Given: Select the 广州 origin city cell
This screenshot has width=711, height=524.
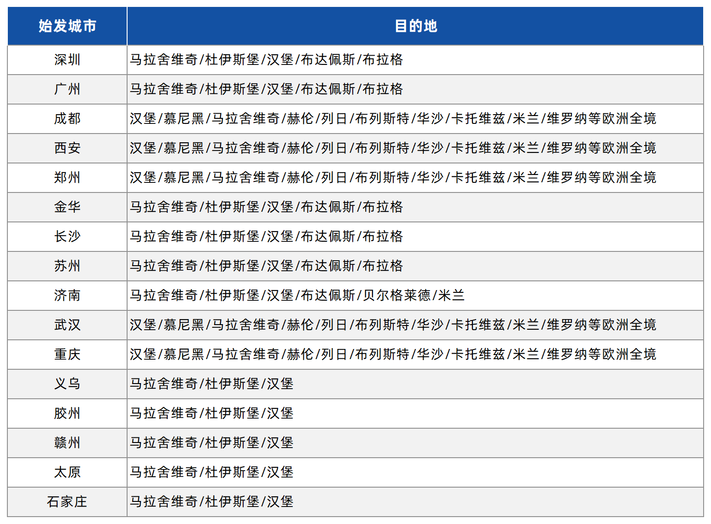Looking at the screenshot, I should point(67,89).
